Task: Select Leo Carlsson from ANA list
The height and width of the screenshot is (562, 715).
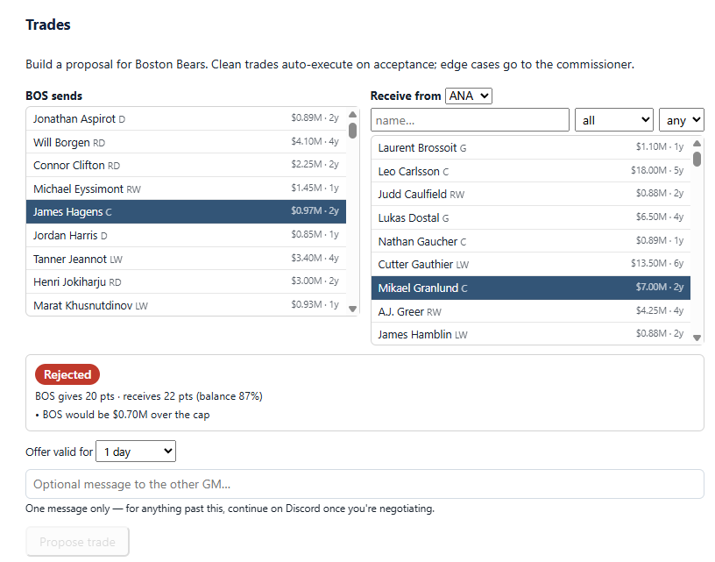Action: click(531, 171)
